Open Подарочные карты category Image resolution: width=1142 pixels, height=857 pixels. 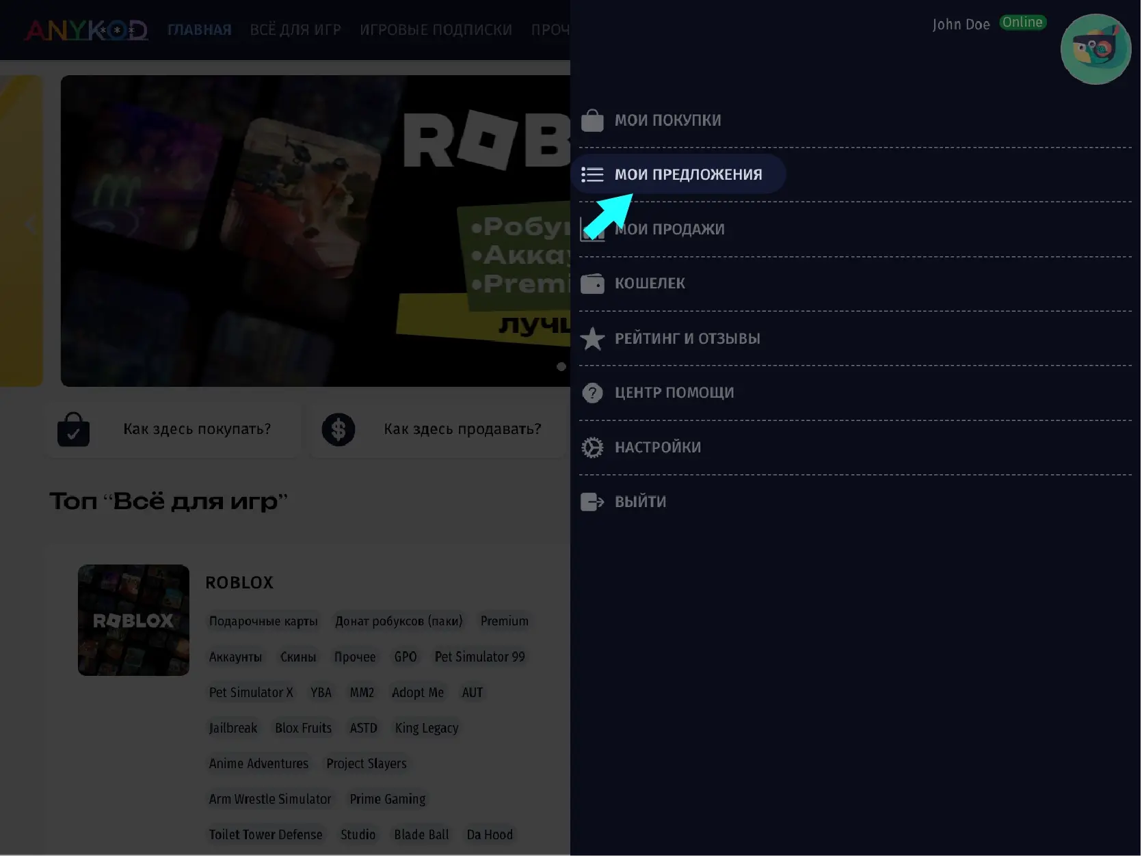pos(263,621)
